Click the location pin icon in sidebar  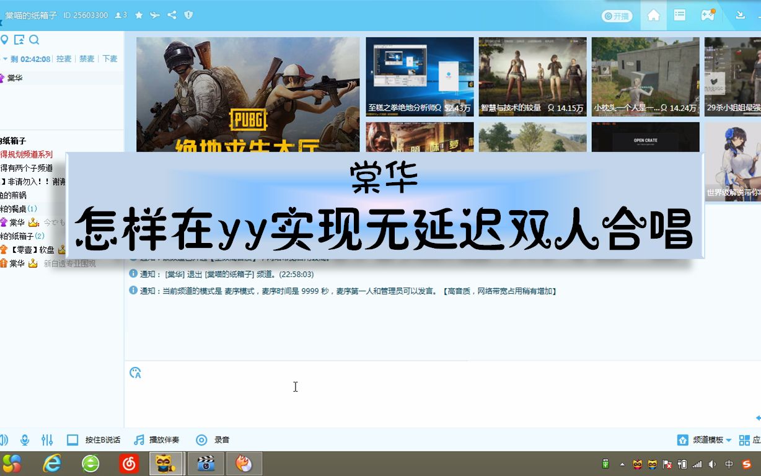click(4, 40)
